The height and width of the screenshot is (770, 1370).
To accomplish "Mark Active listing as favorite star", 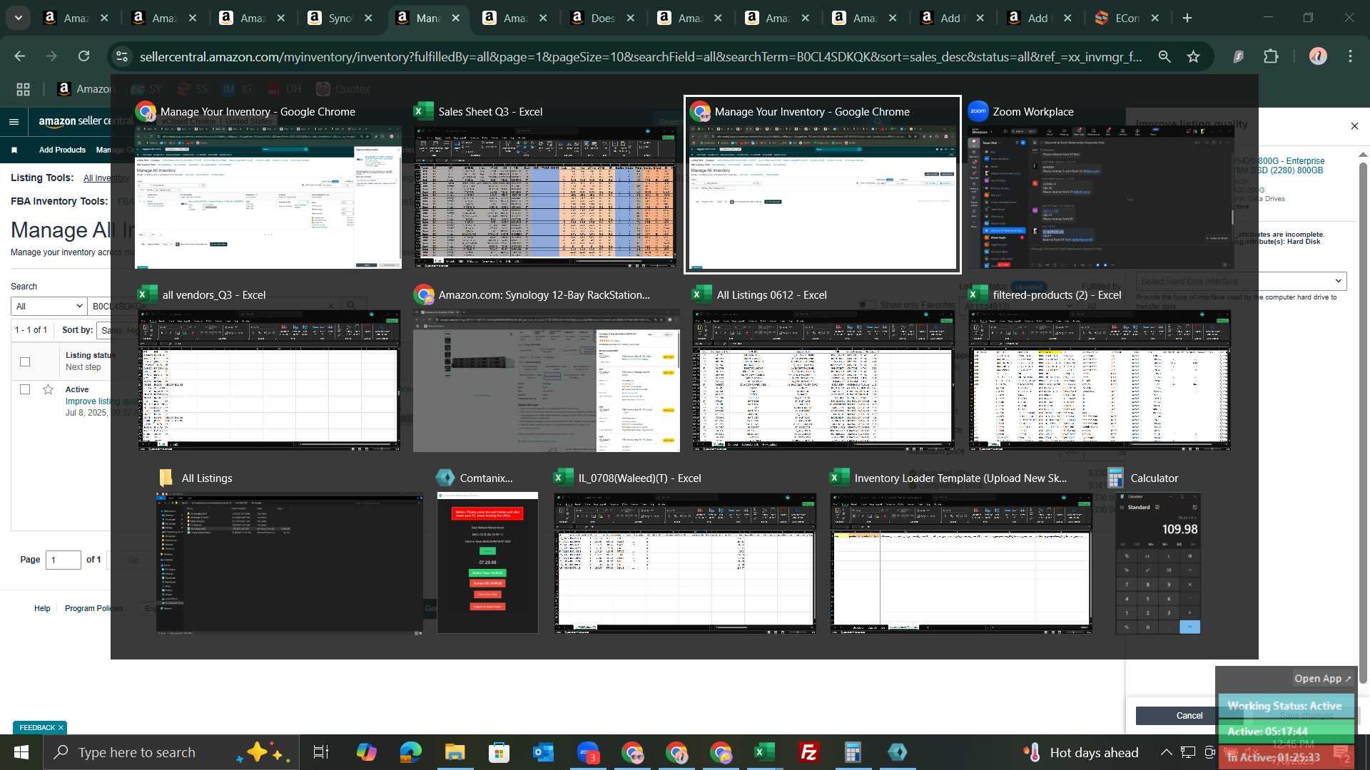I will [x=48, y=389].
